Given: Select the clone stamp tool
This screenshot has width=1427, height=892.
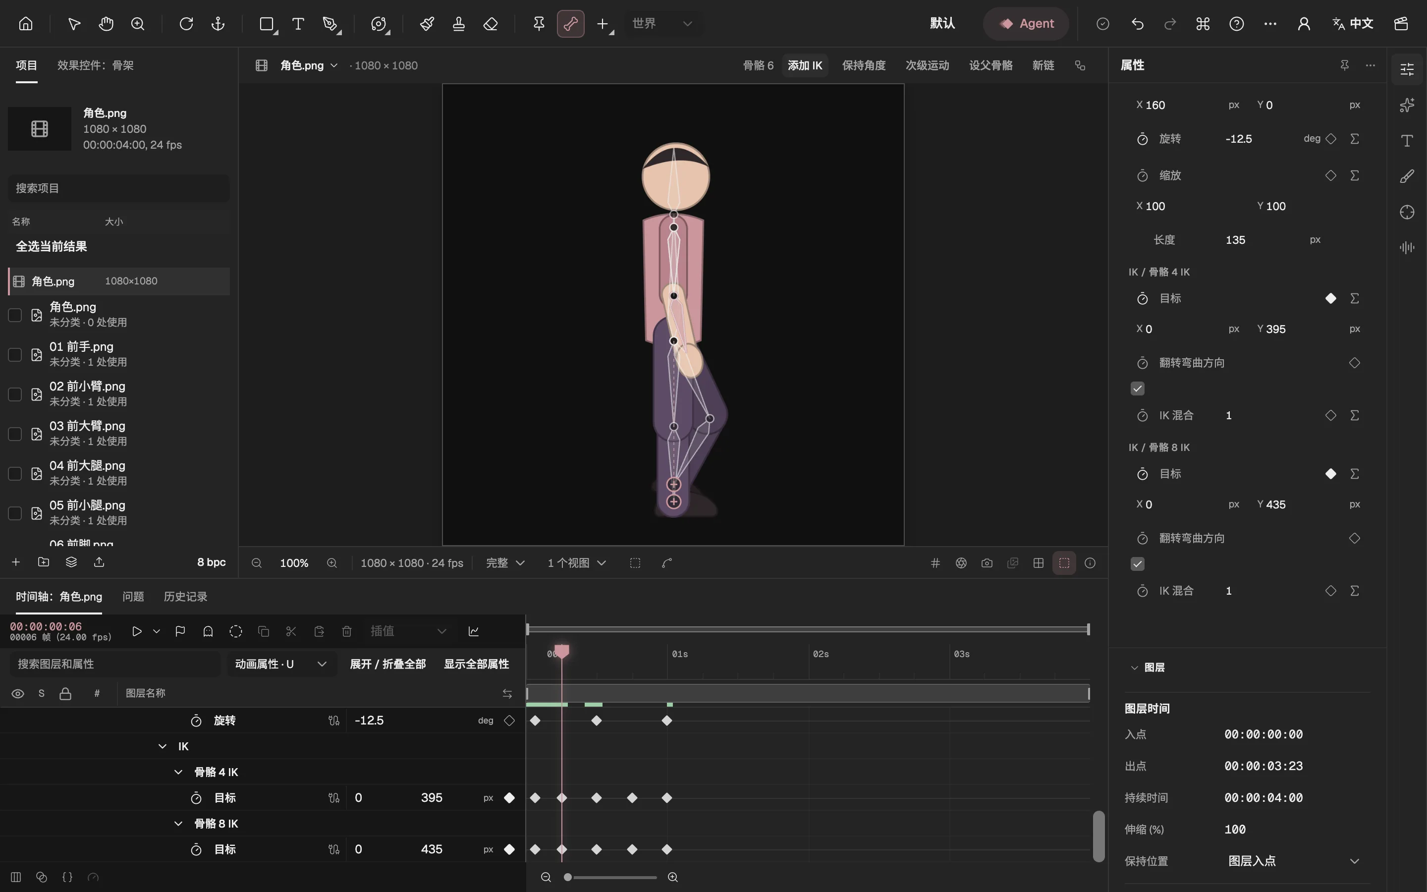Looking at the screenshot, I should pos(459,24).
